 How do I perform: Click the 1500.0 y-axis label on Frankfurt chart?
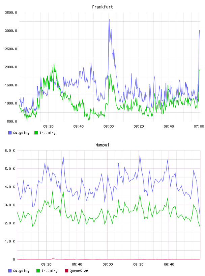[x=11, y=85]
